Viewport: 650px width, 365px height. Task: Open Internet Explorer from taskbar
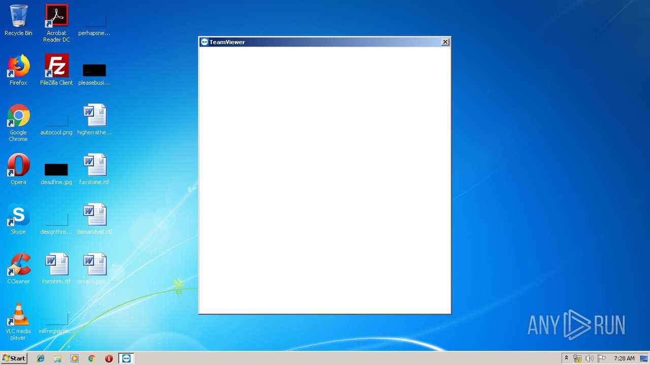coord(41,358)
